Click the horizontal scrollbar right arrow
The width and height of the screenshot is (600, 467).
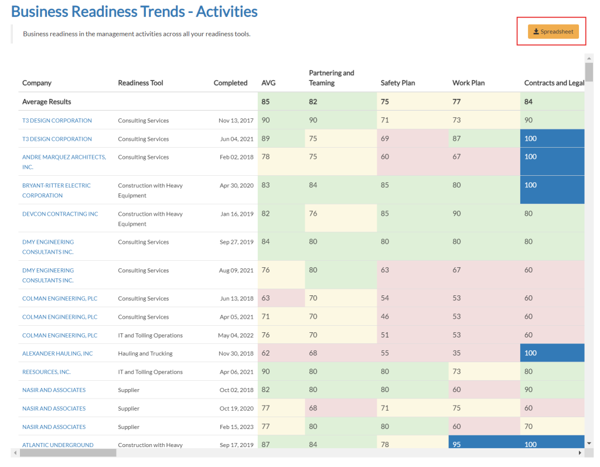[580, 453]
